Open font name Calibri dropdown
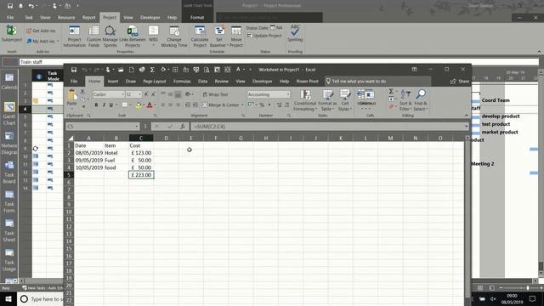This screenshot has height=306, width=544. point(122,94)
